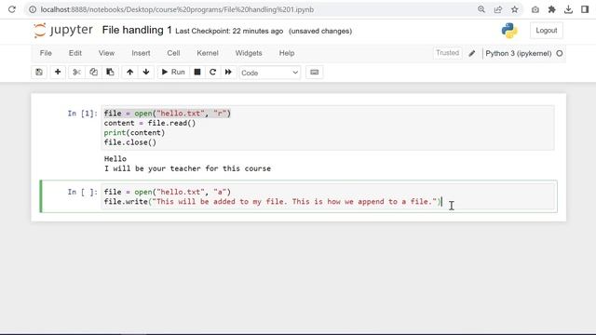596x335 pixels.
Task: Open the Help menu
Action: coord(287,53)
